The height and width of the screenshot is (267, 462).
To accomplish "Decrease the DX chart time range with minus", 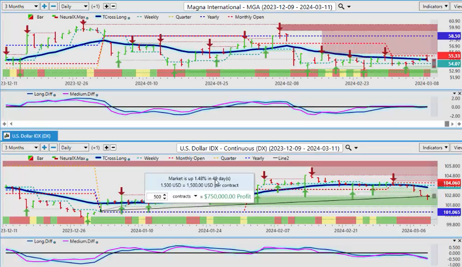I will [53, 148].
